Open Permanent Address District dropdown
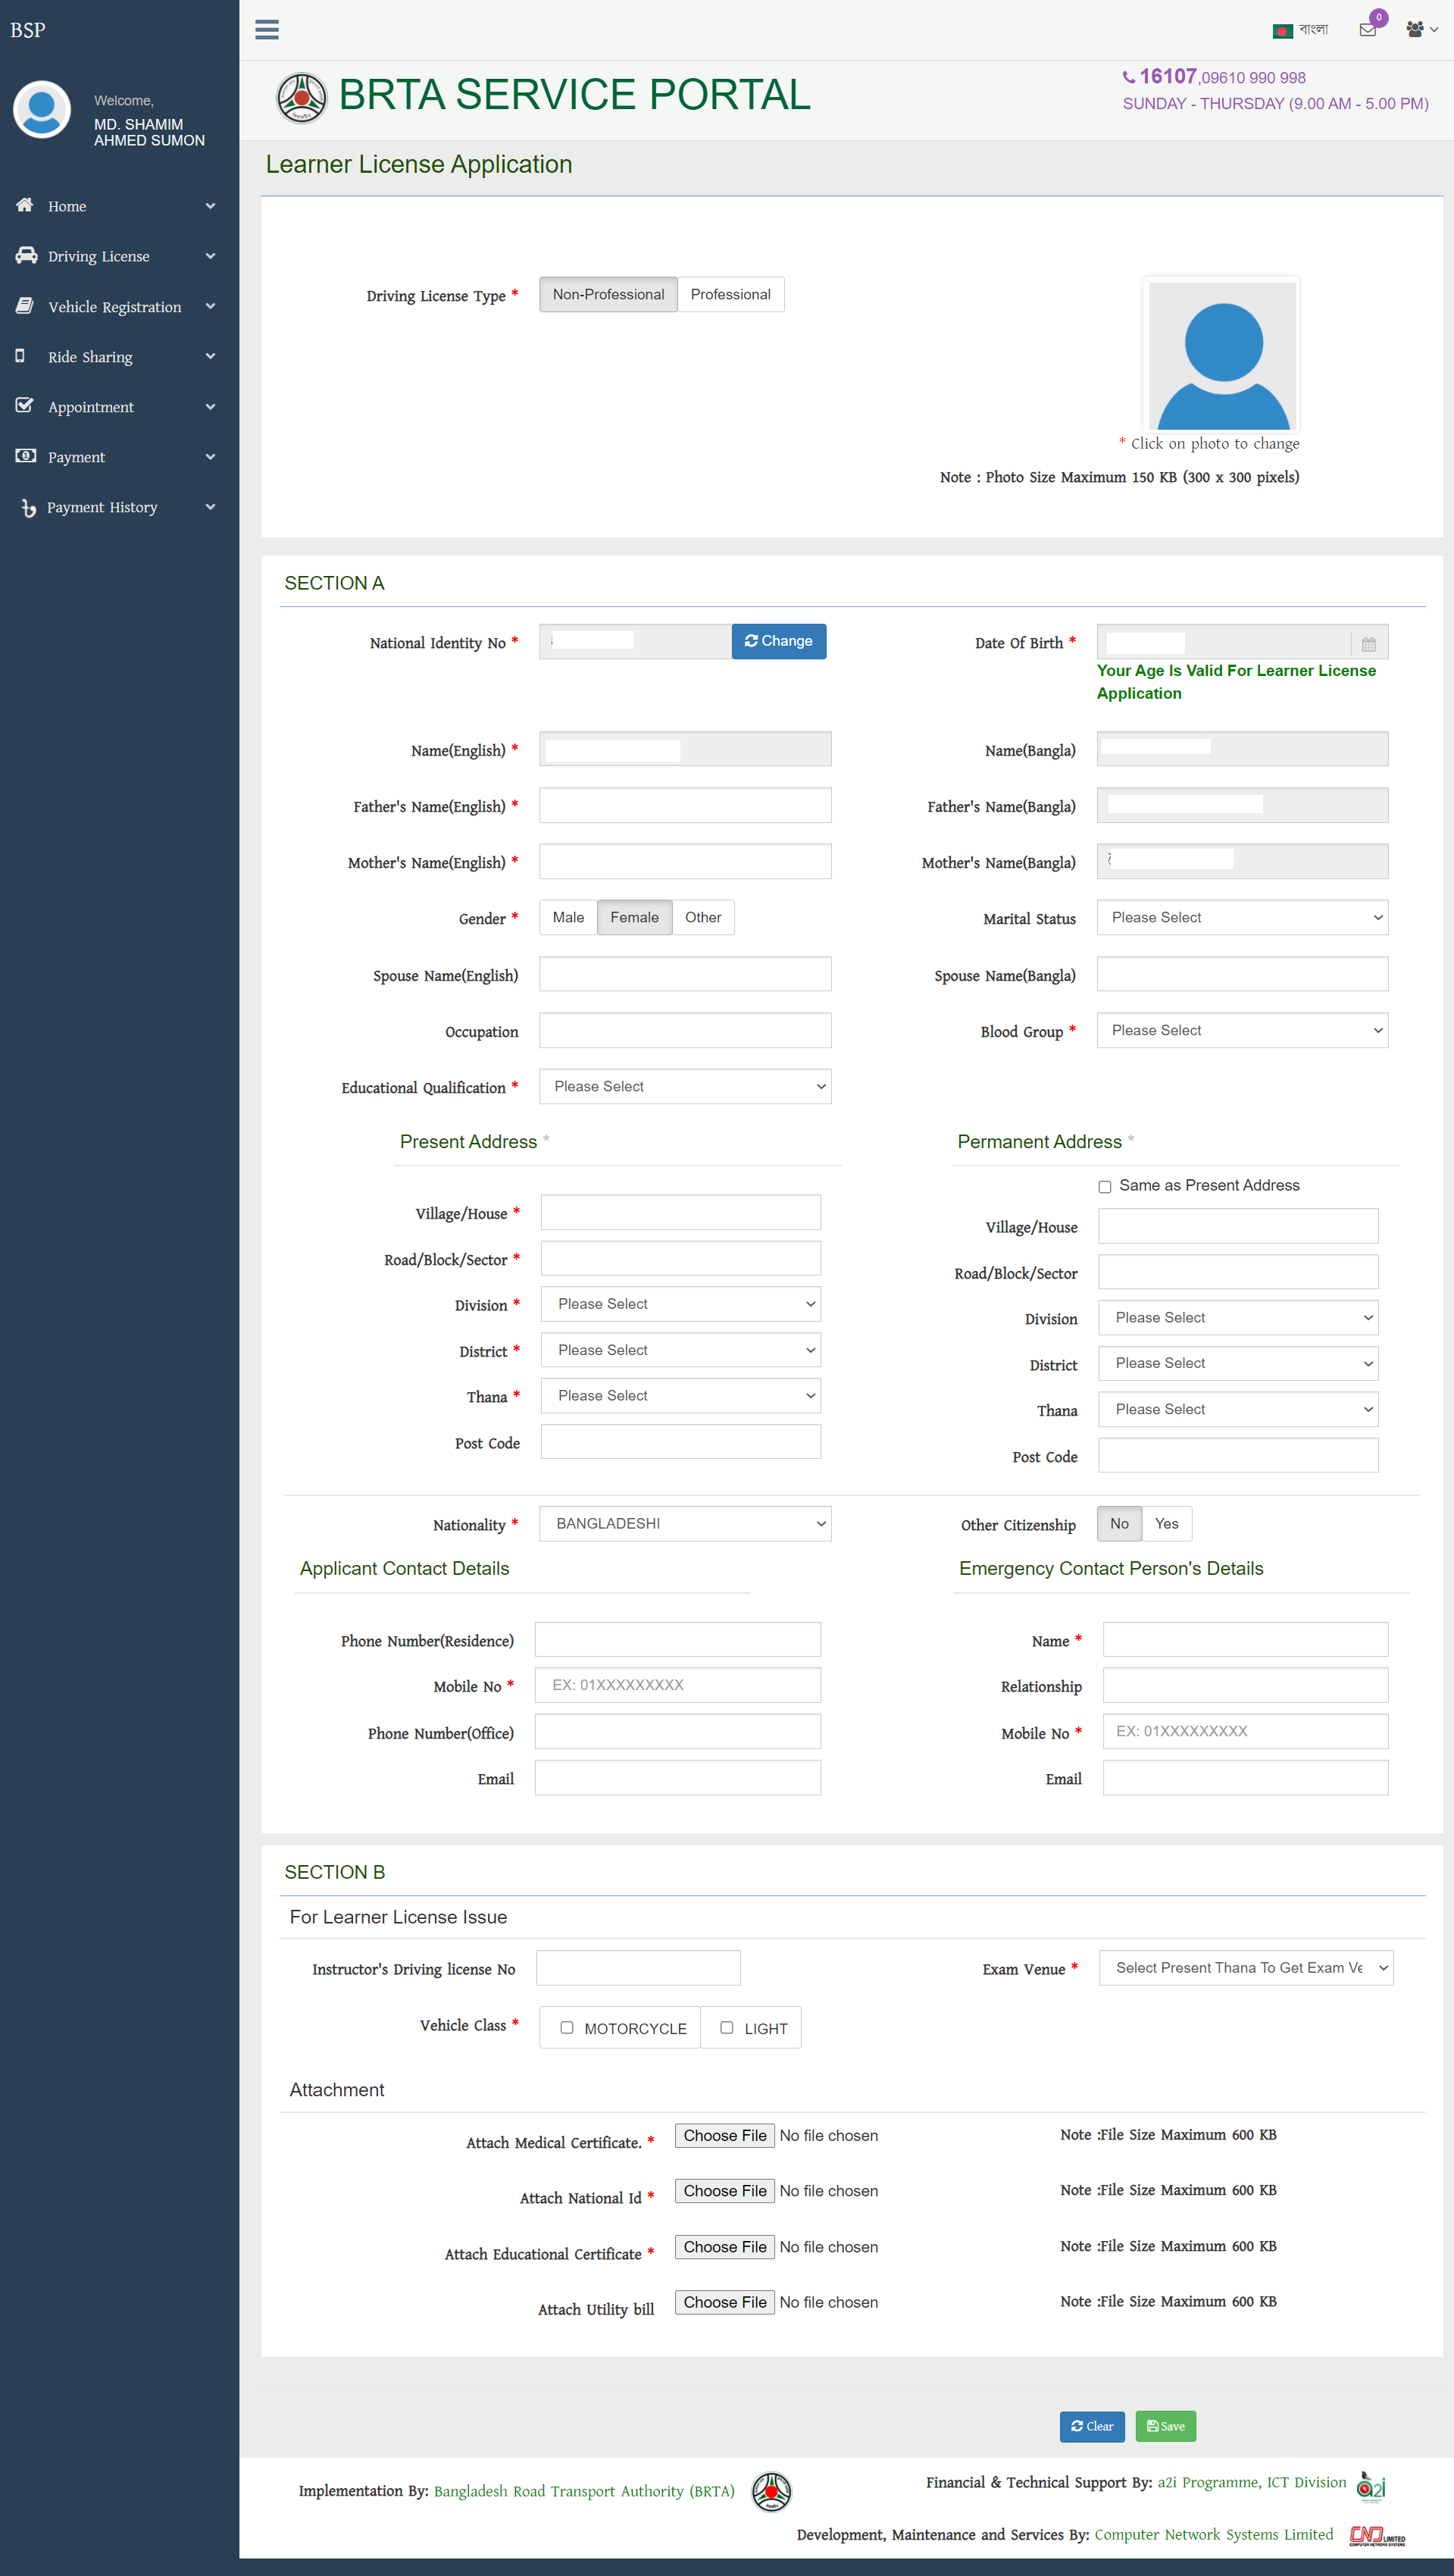1454x2576 pixels. (1238, 1363)
